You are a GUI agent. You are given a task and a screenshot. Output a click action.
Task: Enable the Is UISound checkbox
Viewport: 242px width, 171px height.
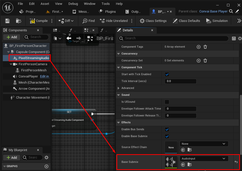(167, 102)
